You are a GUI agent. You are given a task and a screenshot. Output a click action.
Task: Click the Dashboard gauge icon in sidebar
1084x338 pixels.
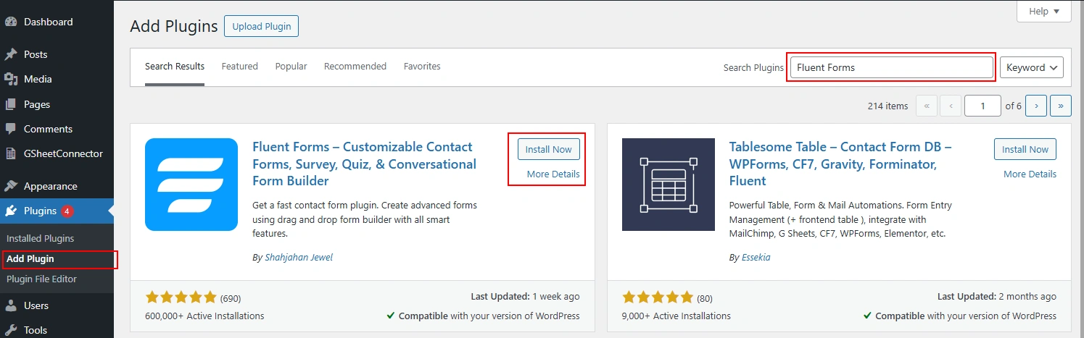(11, 22)
